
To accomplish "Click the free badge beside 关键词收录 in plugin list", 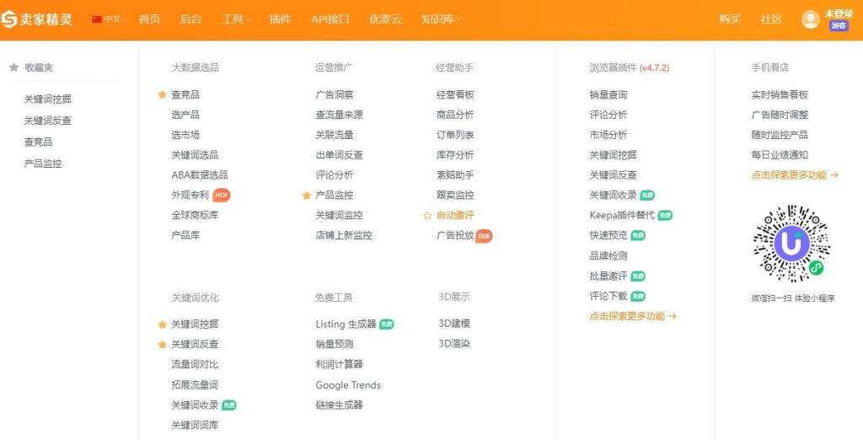I will click(x=646, y=195).
